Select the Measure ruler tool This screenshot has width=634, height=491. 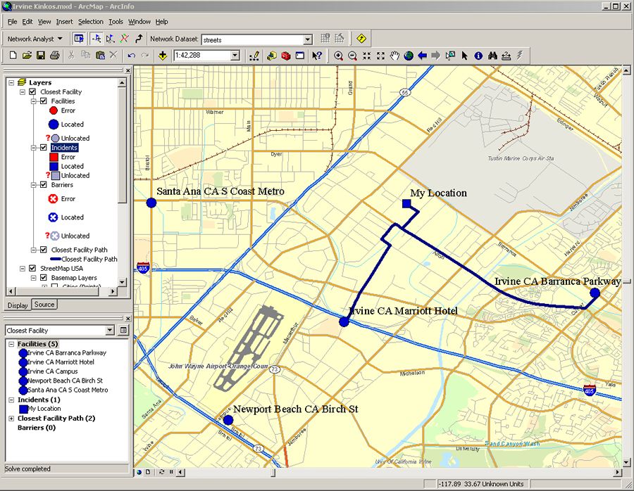click(x=506, y=56)
